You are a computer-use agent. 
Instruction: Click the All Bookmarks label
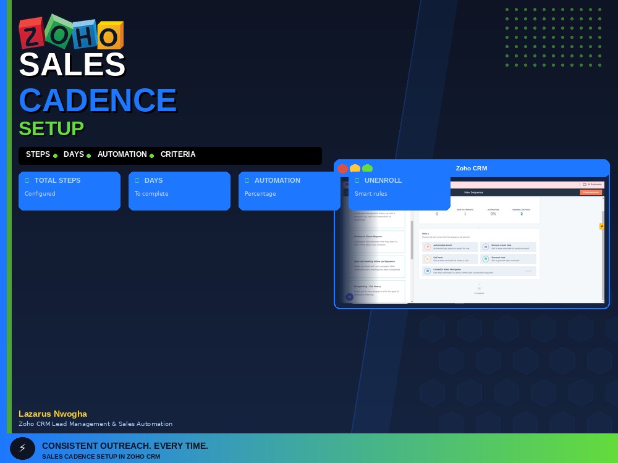[595, 184]
